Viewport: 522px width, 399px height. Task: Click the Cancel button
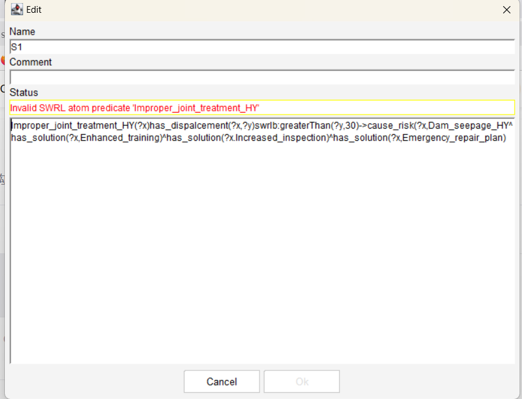pos(222,381)
